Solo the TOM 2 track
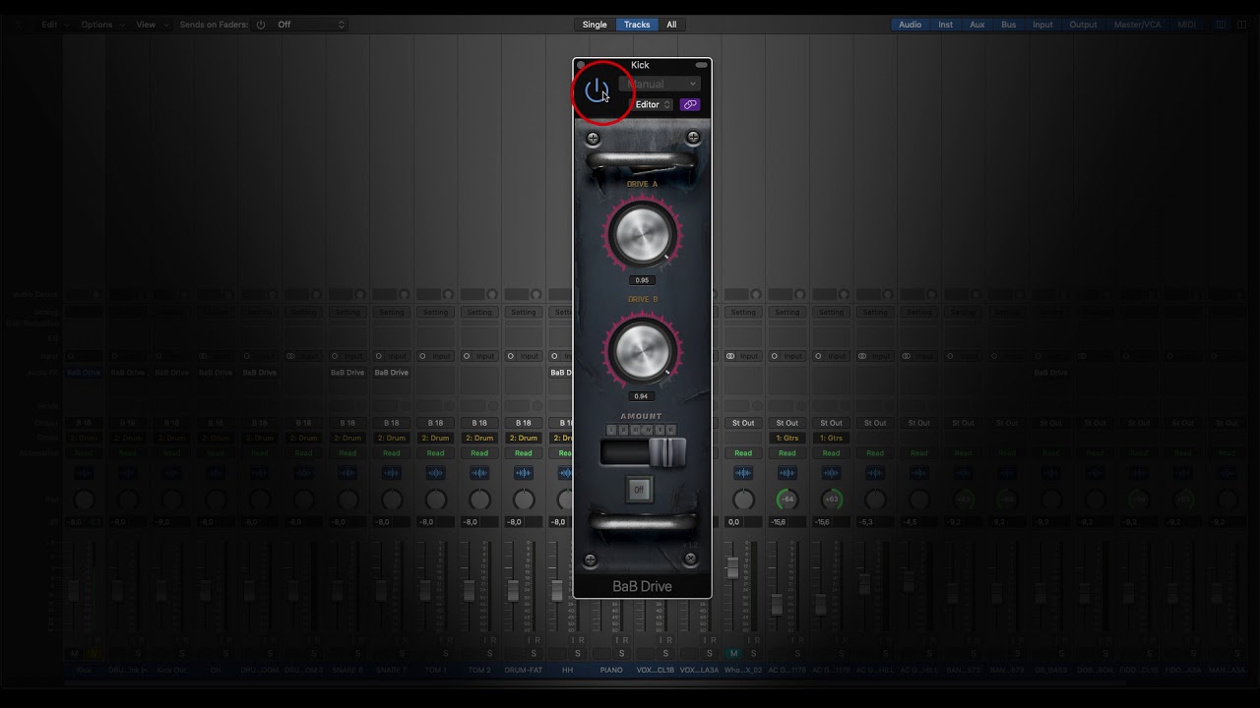Viewport: 1260px width, 708px height. tap(489, 653)
